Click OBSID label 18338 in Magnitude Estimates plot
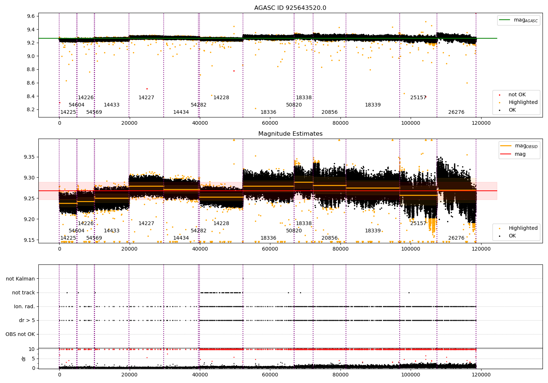Image resolution: width=548 pixels, height=383 pixels. [x=304, y=224]
